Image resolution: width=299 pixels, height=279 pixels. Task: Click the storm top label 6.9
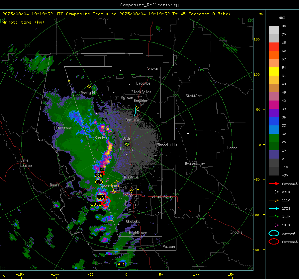tap(99, 182)
